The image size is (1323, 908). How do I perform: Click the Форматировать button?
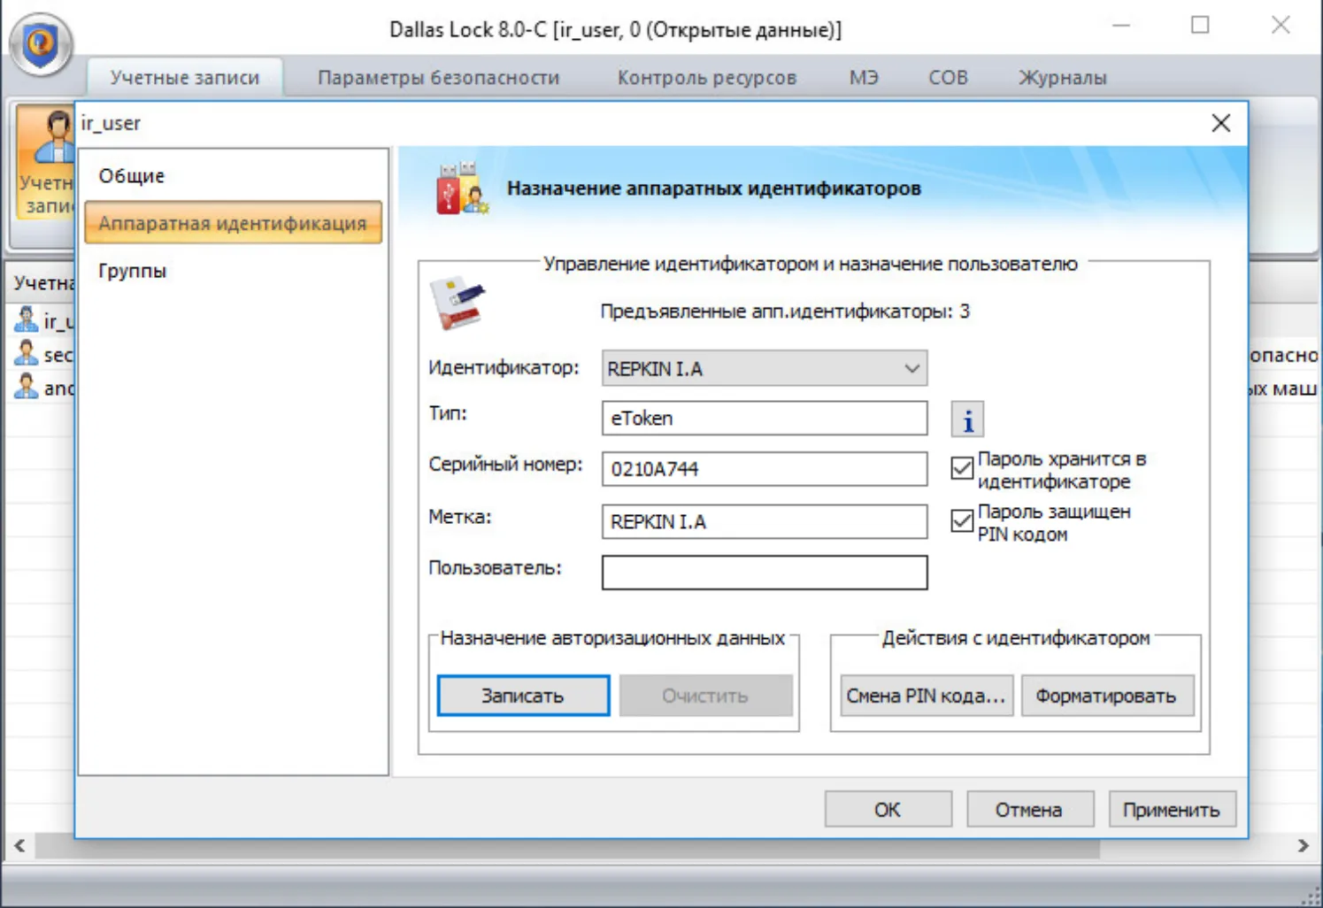coord(1106,696)
